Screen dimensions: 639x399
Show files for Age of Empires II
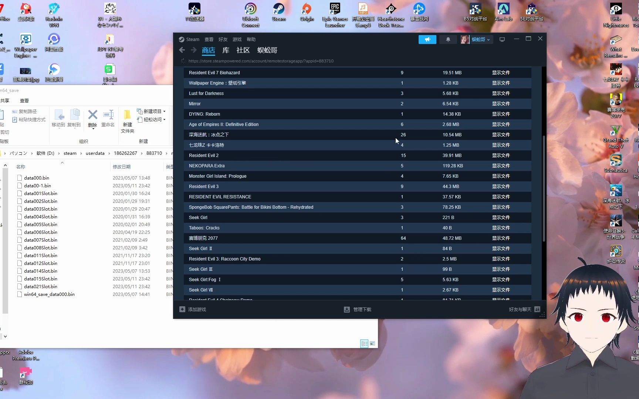(x=501, y=125)
